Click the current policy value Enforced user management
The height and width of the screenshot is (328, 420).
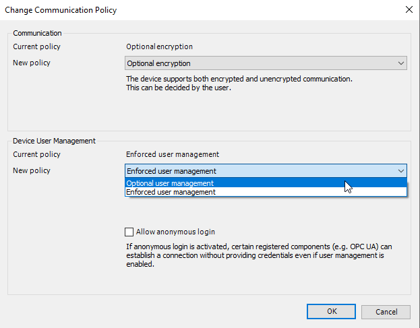pyautogui.click(x=173, y=154)
